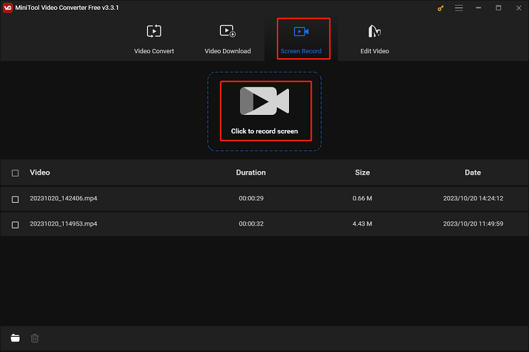Maximize the MiniTool window
The height and width of the screenshot is (352, 529).
(498, 8)
